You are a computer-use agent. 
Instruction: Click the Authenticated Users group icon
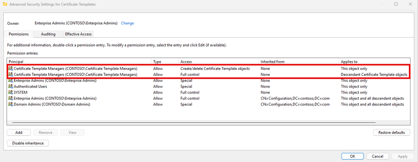10,87
